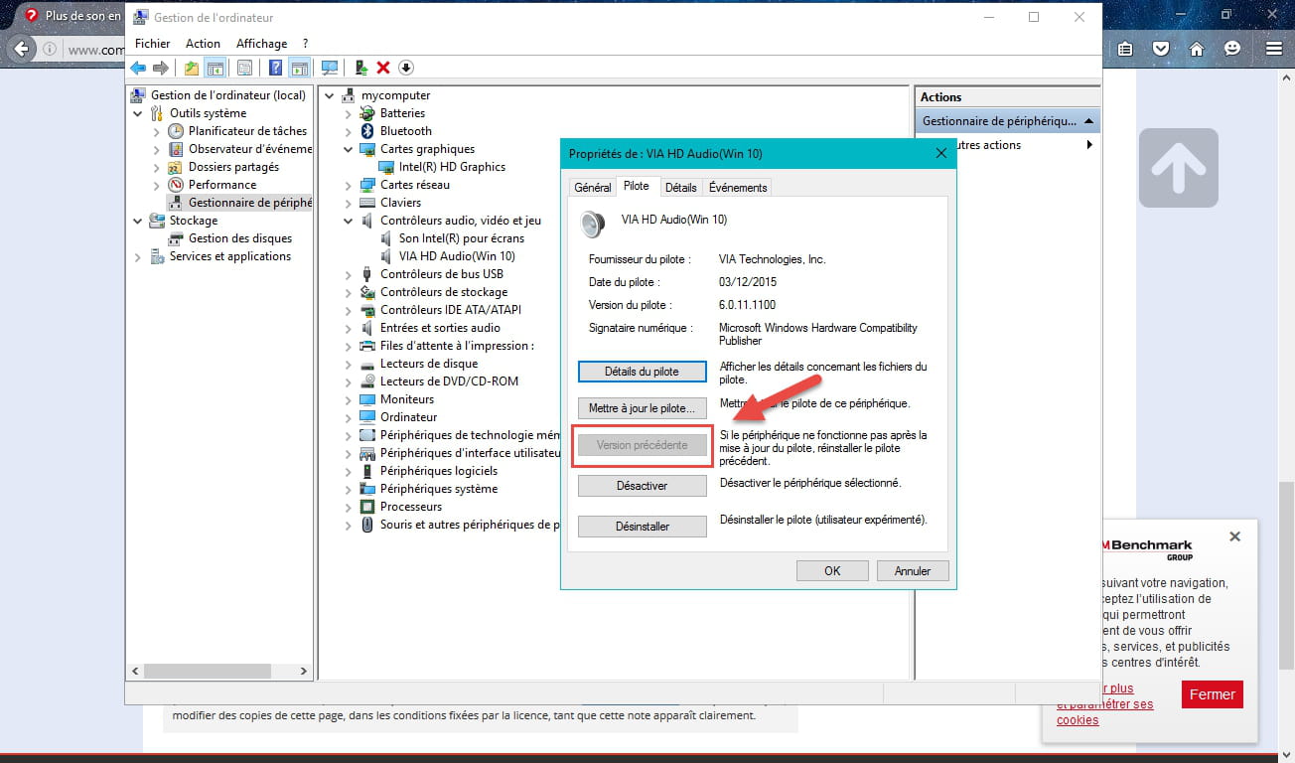Select Moniteurs in the device list

407,399
